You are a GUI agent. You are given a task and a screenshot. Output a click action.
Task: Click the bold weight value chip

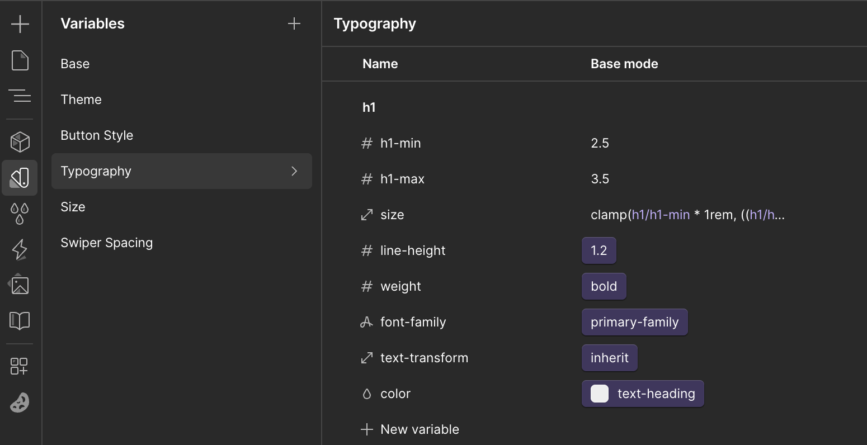604,286
